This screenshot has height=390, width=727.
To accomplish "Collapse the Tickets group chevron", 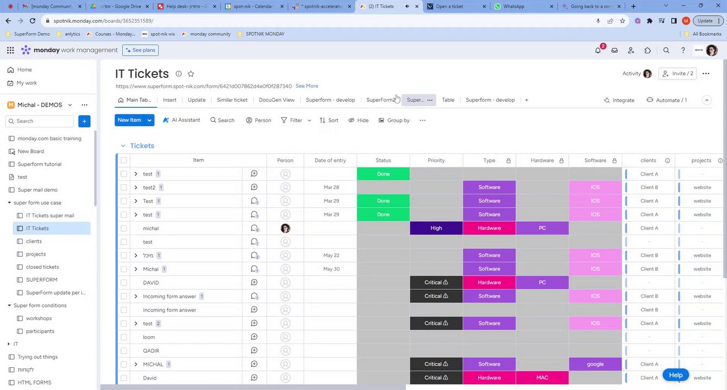I will pyautogui.click(x=123, y=146).
